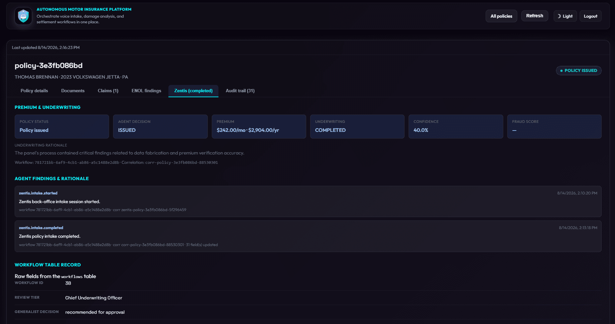Select the Zentis (completed) tab

coord(193,91)
